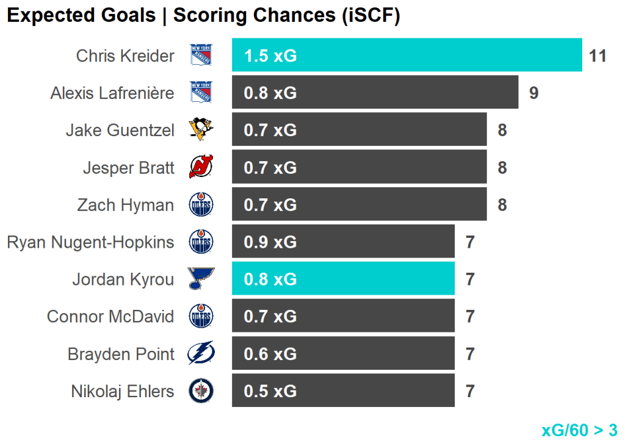
Task: Click the Devils logo beside Jesper Bratt
Action: (x=201, y=167)
